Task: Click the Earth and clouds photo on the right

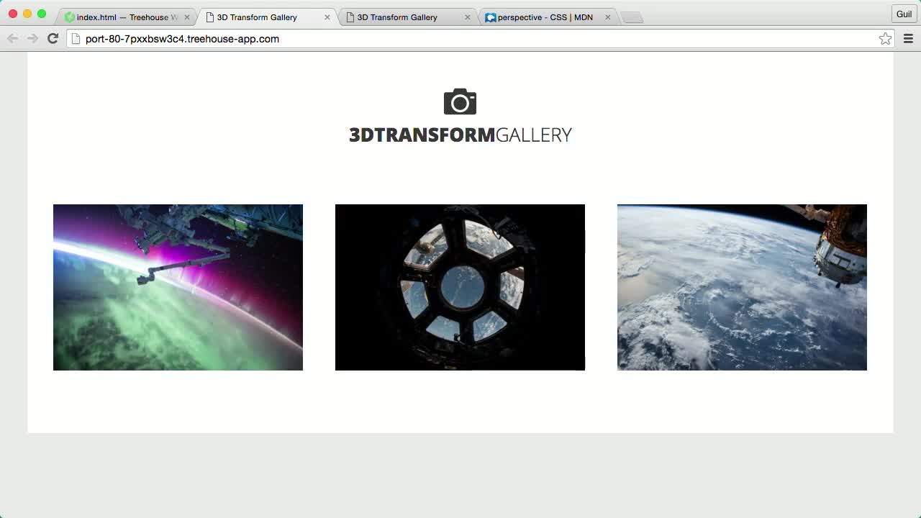Action: click(742, 287)
